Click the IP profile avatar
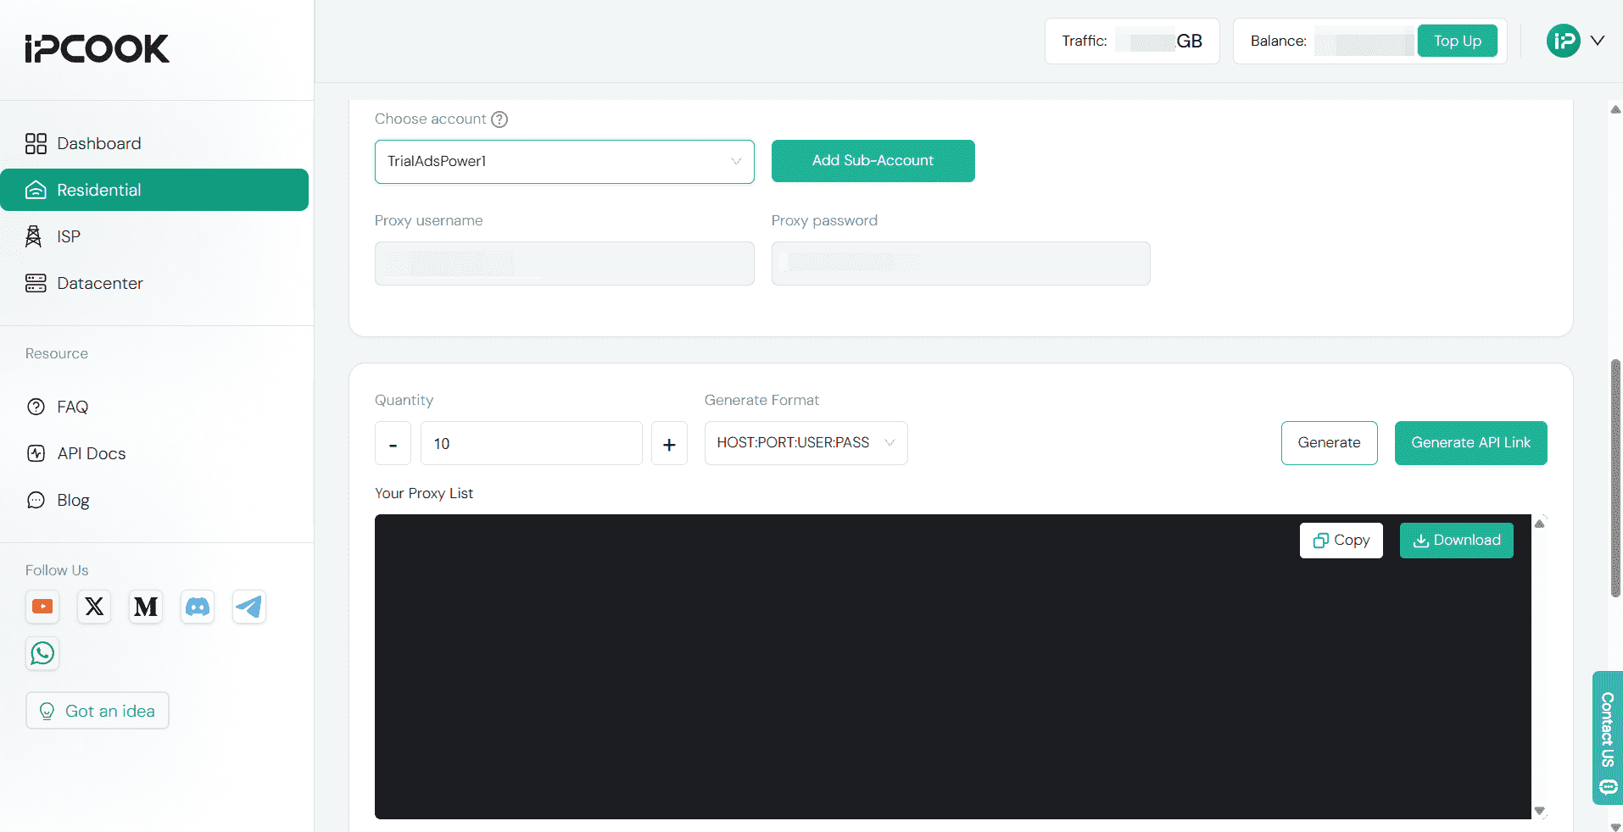The height and width of the screenshot is (832, 1623). 1564,41
